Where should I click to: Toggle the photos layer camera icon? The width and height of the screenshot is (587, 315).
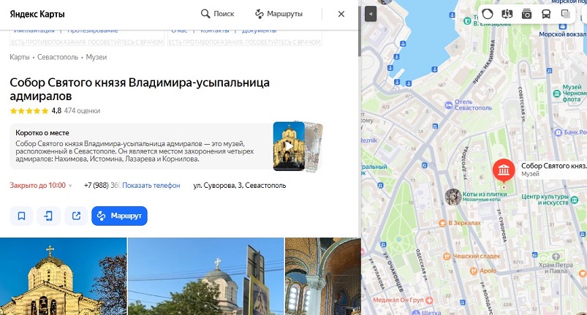pos(526,14)
